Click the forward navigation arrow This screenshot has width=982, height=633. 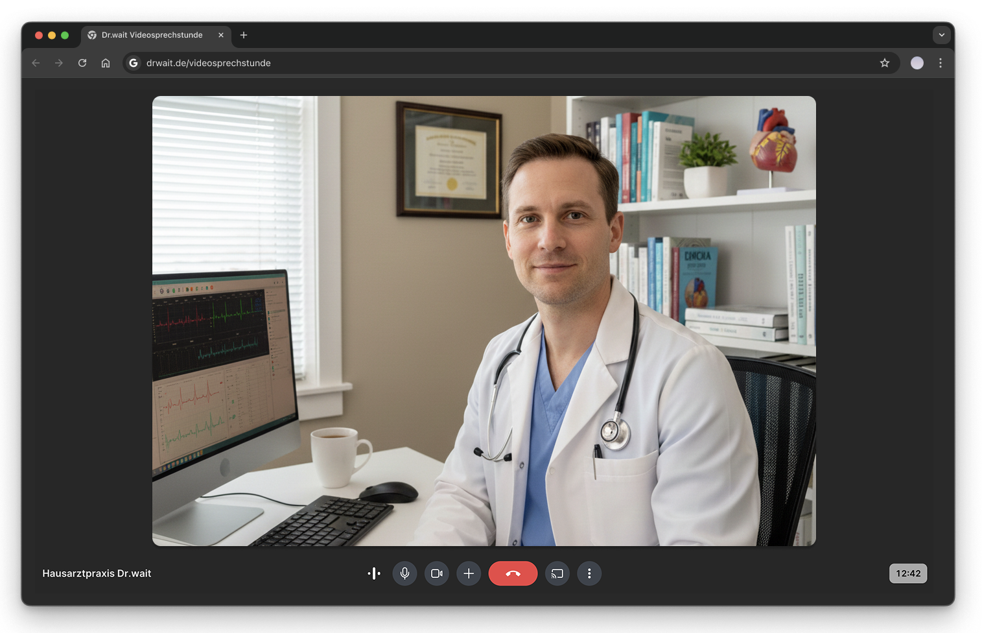[x=59, y=63]
